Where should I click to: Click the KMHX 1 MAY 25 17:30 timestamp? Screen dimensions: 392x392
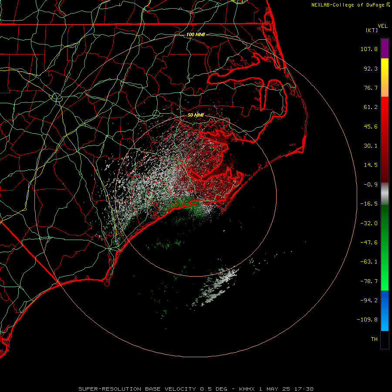pyautogui.click(x=276, y=389)
